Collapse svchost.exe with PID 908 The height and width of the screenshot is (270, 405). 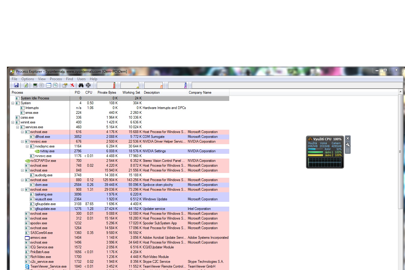(22, 190)
